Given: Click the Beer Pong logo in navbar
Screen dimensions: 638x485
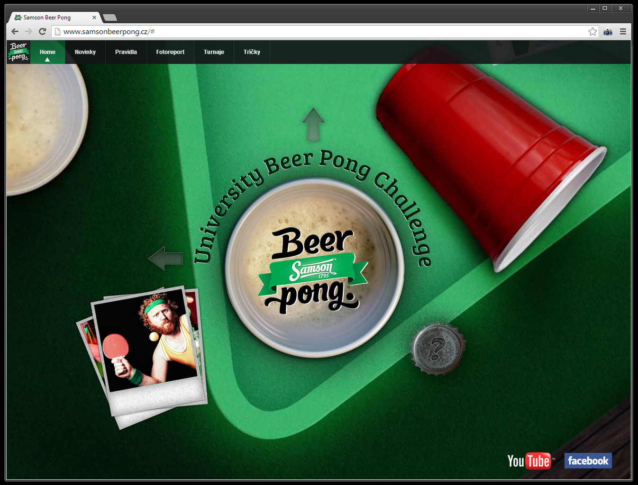Looking at the screenshot, I should coord(18,52).
